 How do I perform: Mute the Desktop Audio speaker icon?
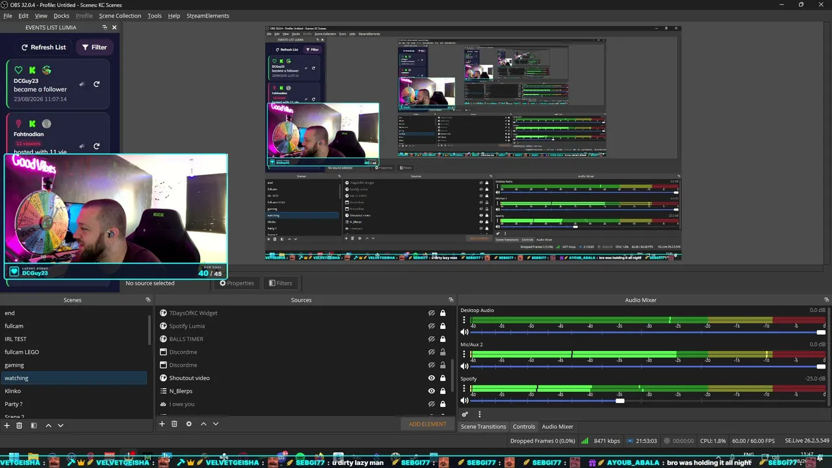point(464,332)
